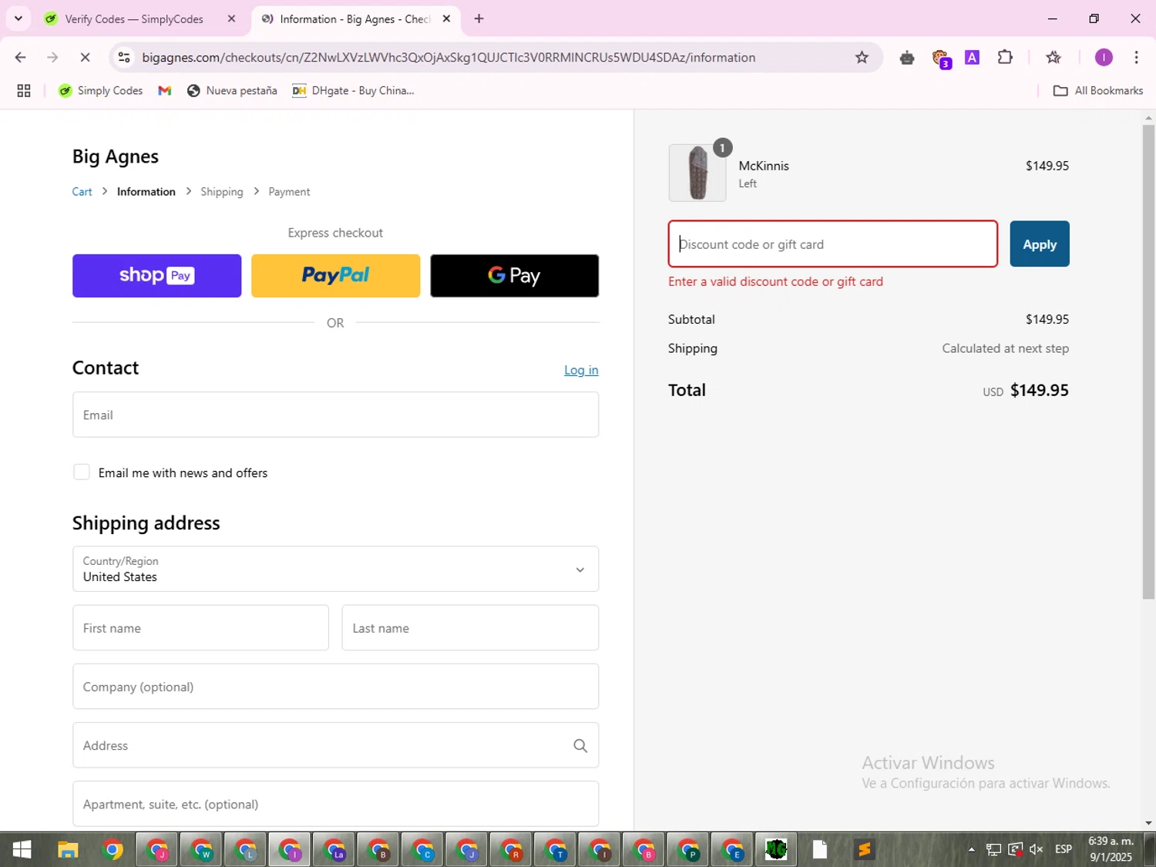Viewport: 1156px width, 867px height.
Task: View site information icon beside the URL
Action: point(123,57)
